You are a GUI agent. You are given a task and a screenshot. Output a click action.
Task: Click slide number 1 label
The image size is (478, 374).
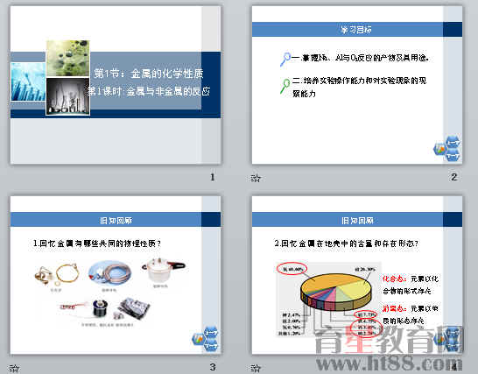(x=213, y=177)
